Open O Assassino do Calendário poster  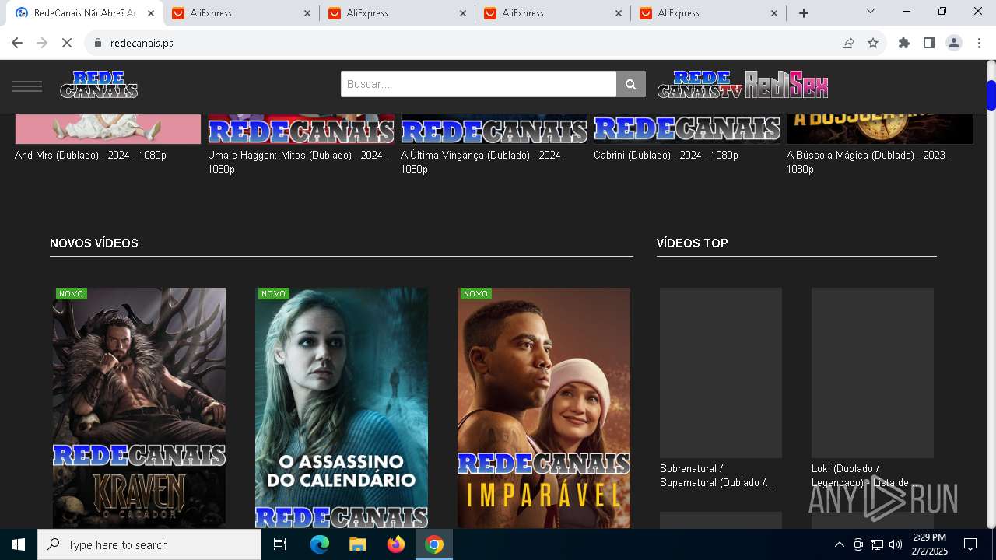pyautogui.click(x=342, y=408)
